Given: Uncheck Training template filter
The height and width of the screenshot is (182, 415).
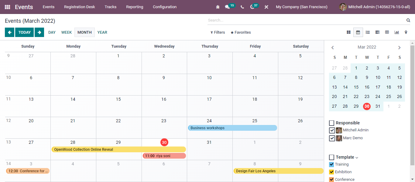Looking at the screenshot, I should click(x=331, y=164).
